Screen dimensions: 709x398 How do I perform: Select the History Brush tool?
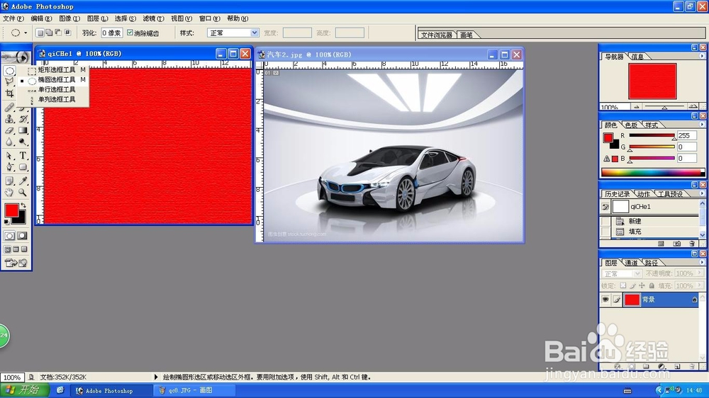(x=23, y=119)
